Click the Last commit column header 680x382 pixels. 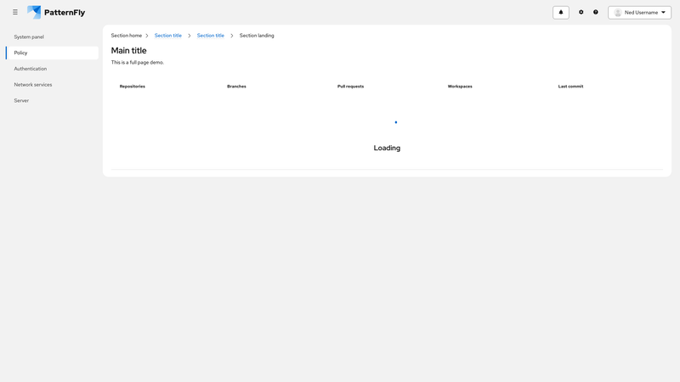(x=570, y=87)
